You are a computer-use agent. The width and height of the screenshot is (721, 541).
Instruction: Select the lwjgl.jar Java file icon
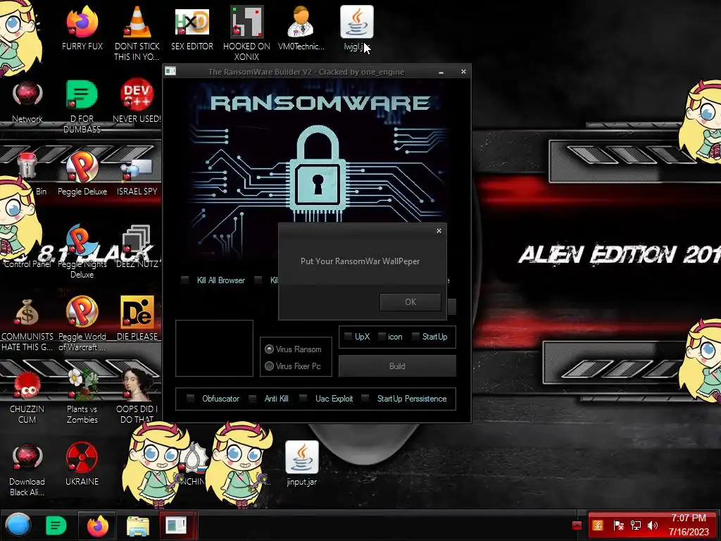(x=356, y=28)
